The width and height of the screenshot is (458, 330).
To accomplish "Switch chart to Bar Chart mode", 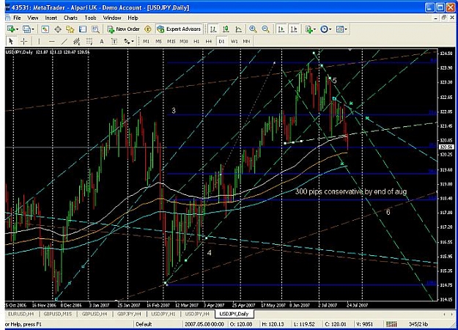I will (x=213, y=29).
